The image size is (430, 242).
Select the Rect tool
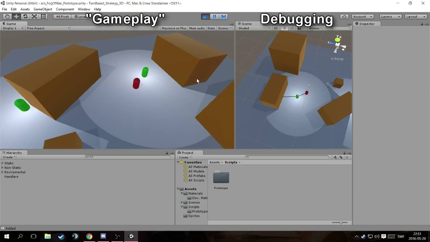(43, 16)
